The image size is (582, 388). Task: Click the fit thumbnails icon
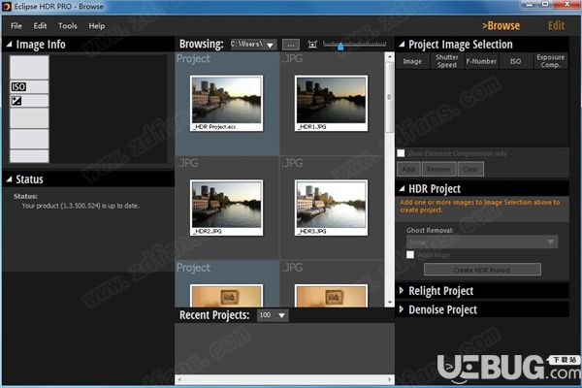click(x=312, y=45)
